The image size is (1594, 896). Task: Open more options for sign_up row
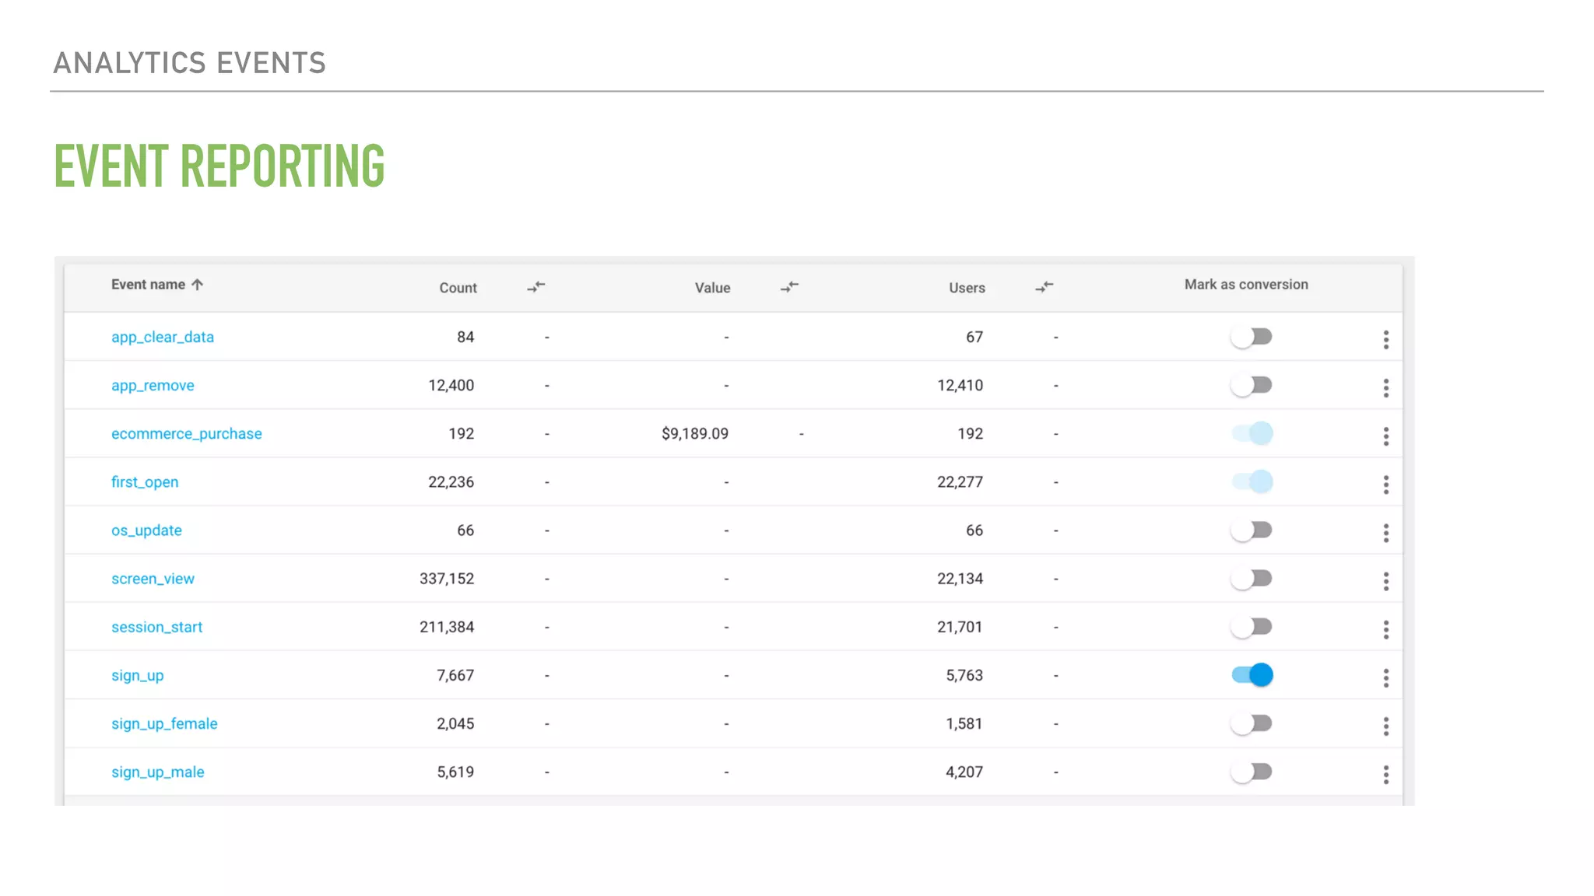tap(1385, 677)
